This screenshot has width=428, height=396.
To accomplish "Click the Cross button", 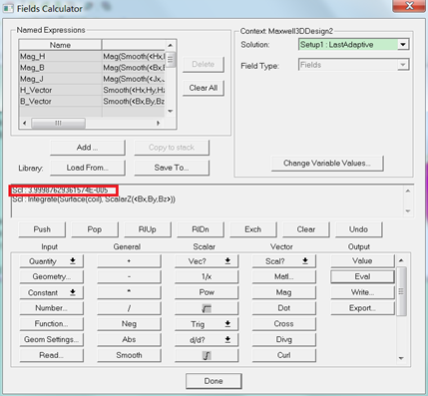I will (x=284, y=324).
